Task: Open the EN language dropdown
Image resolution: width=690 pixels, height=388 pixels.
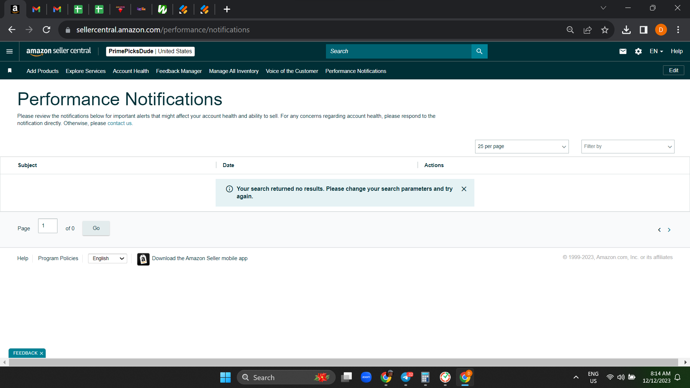Action: (x=656, y=51)
